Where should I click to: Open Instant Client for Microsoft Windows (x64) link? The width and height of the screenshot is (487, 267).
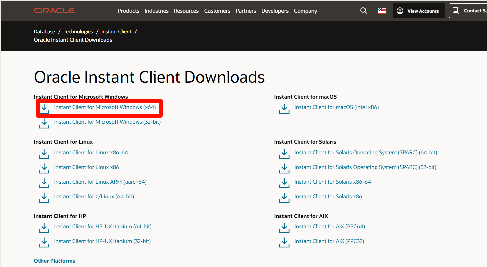[x=105, y=107]
